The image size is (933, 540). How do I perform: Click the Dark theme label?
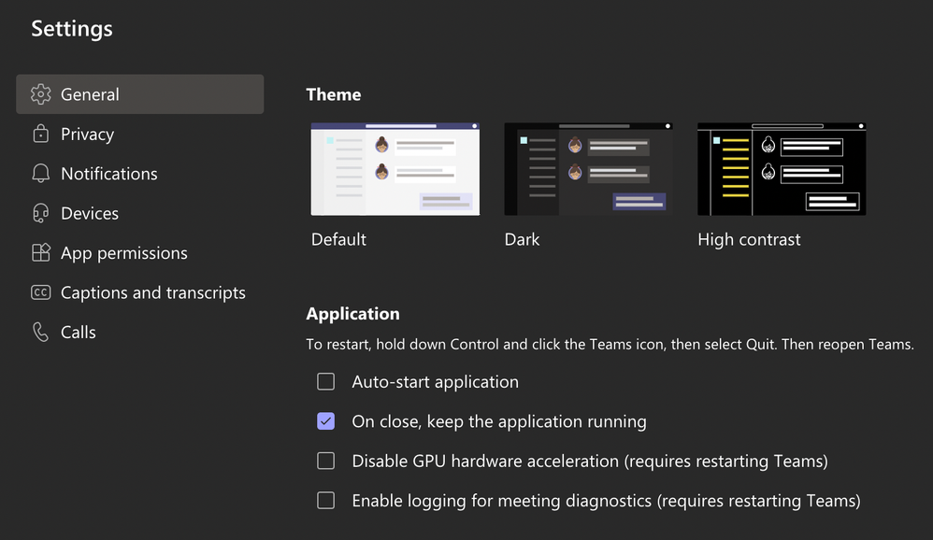[x=522, y=239]
